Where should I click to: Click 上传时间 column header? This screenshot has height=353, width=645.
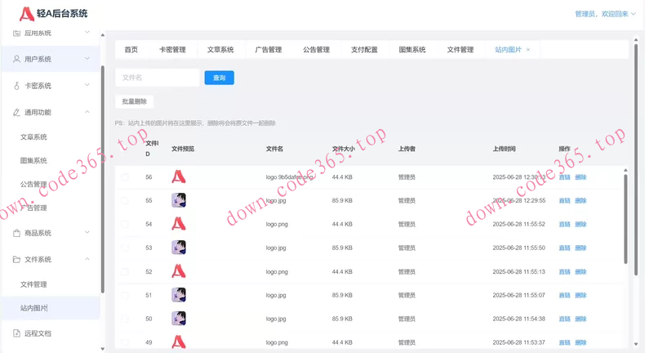(x=504, y=149)
